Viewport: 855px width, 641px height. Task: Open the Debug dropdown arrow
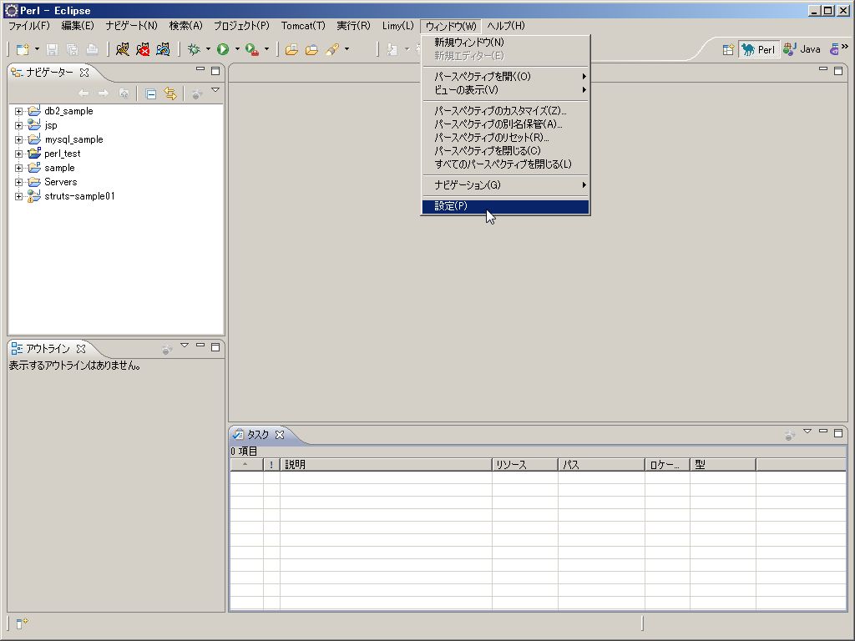[x=208, y=49]
